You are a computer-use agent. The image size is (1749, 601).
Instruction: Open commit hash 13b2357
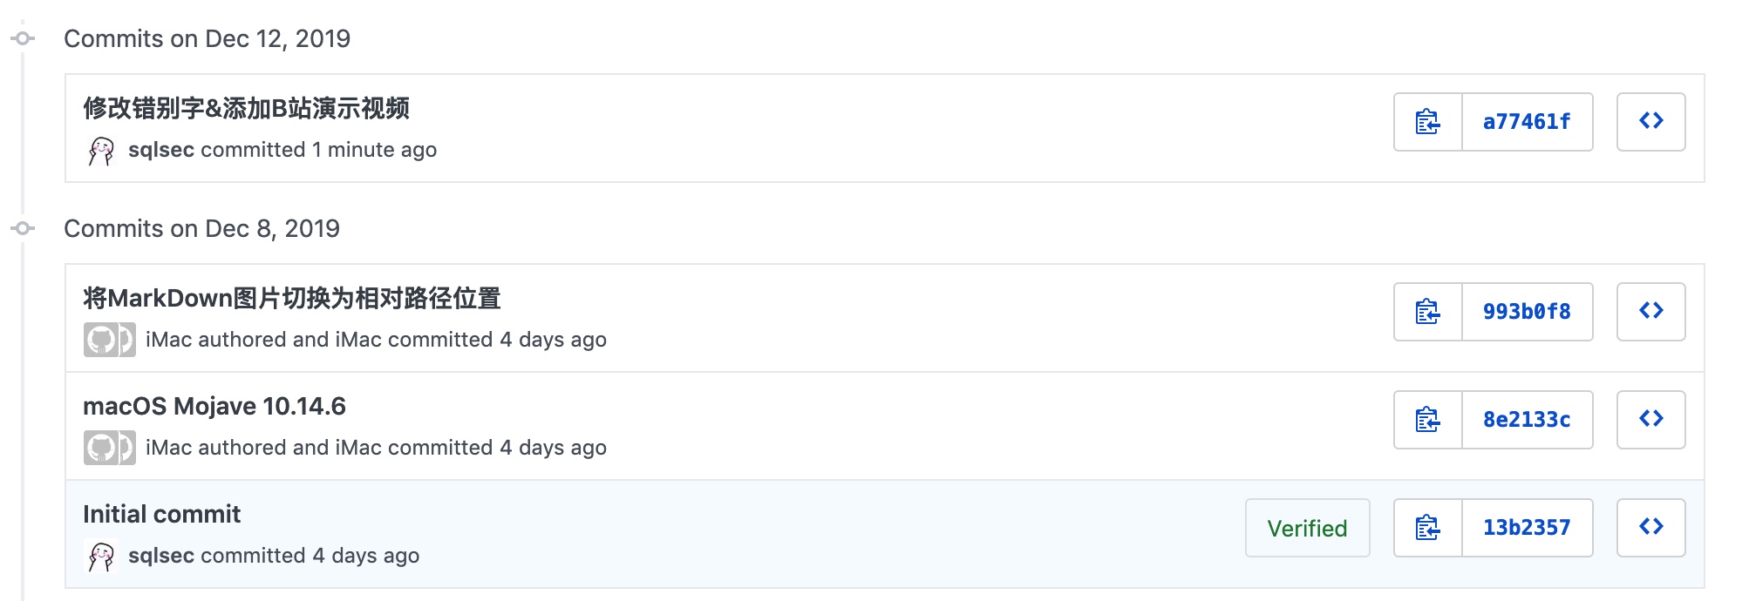click(x=1528, y=528)
